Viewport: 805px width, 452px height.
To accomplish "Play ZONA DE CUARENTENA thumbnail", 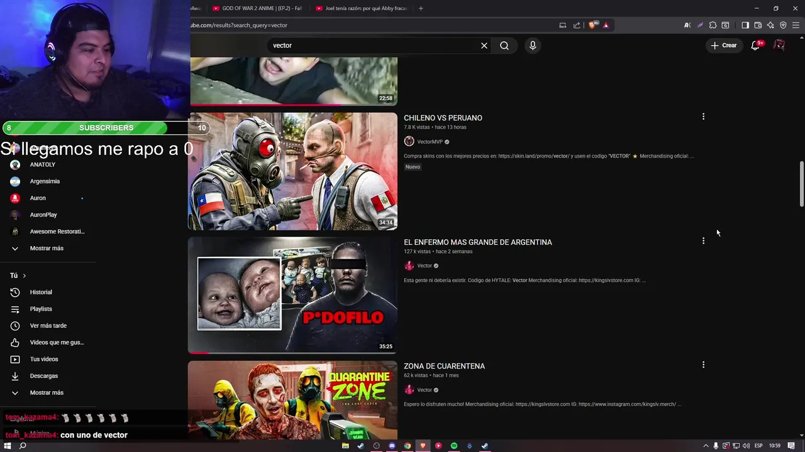I will click(x=293, y=400).
